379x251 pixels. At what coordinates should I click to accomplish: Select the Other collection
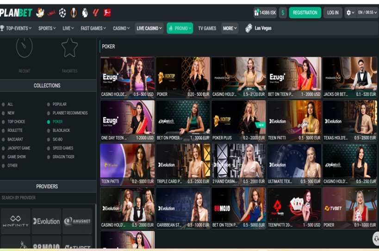click(10, 165)
